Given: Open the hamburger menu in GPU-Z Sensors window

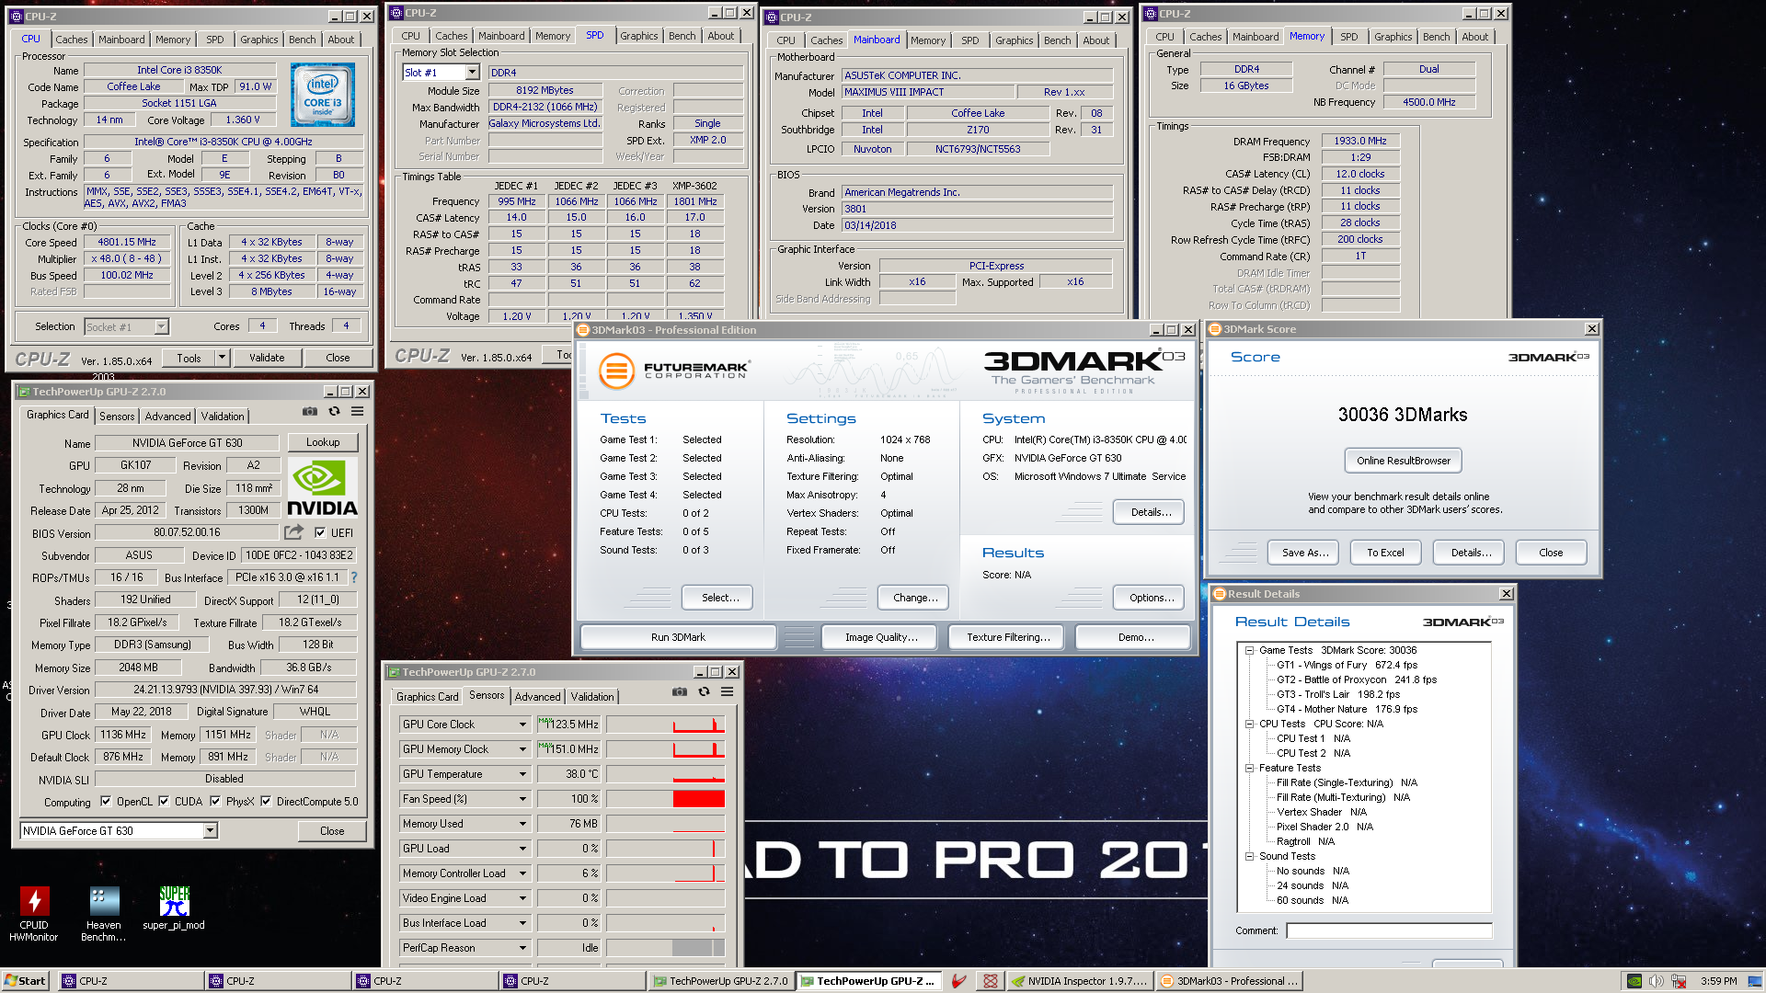Looking at the screenshot, I should click(727, 691).
